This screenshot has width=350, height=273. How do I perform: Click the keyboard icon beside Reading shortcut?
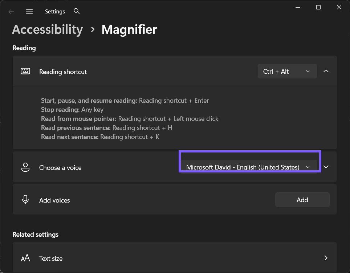click(25, 71)
